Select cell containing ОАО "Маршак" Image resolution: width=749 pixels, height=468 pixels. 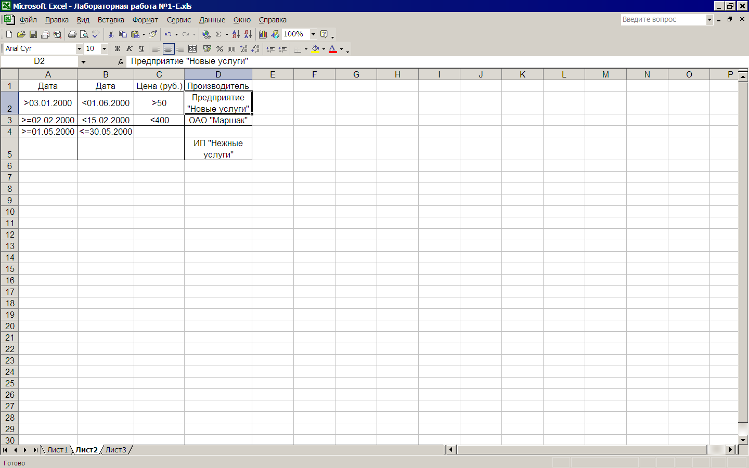point(218,120)
